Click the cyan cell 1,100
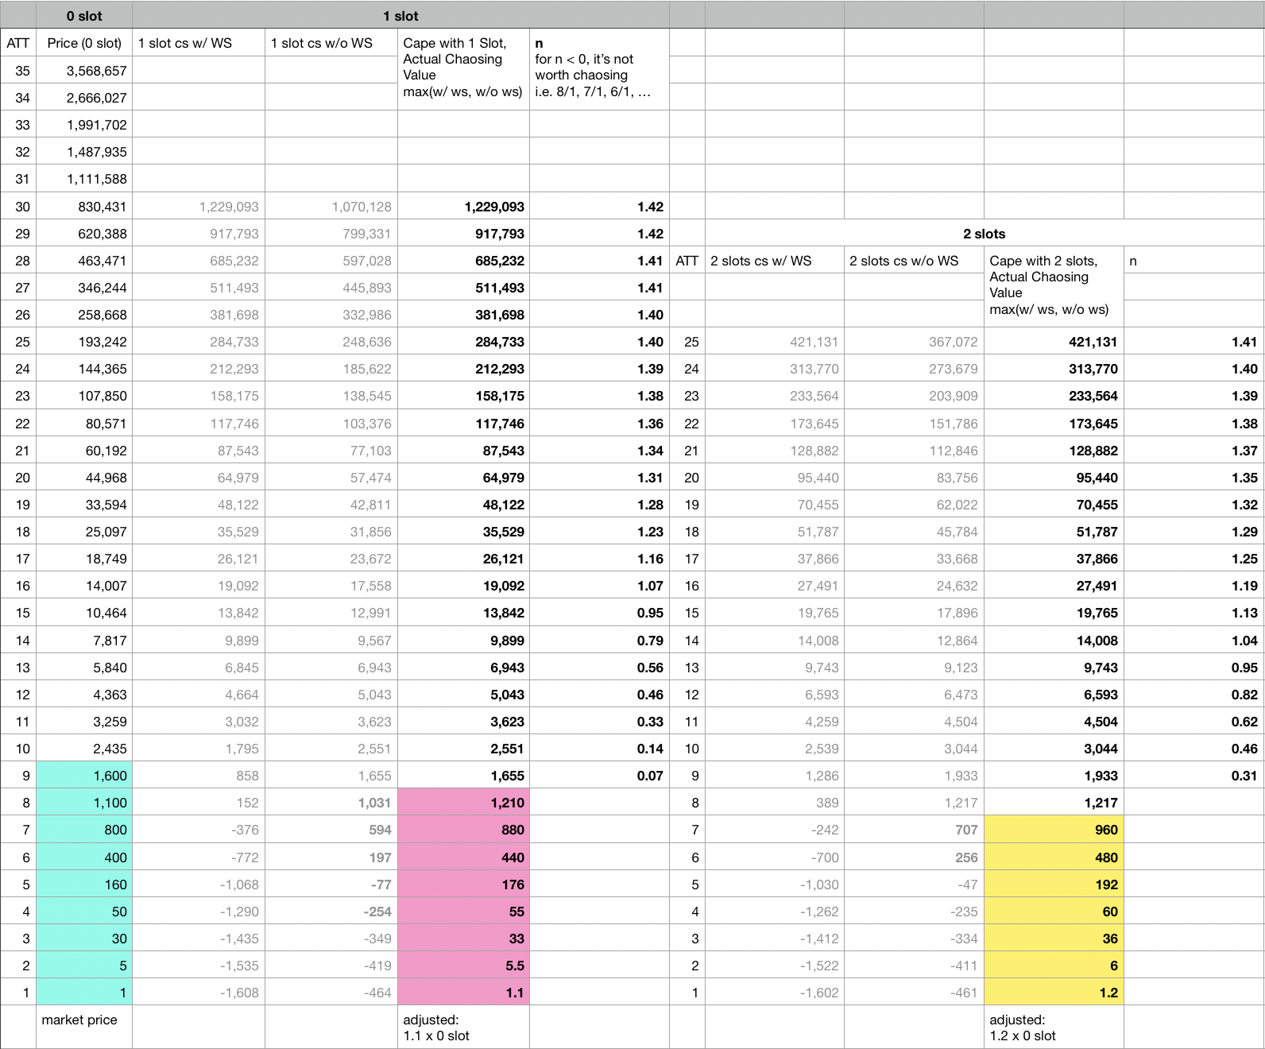Viewport: 1265px width, 1049px height. [84, 803]
